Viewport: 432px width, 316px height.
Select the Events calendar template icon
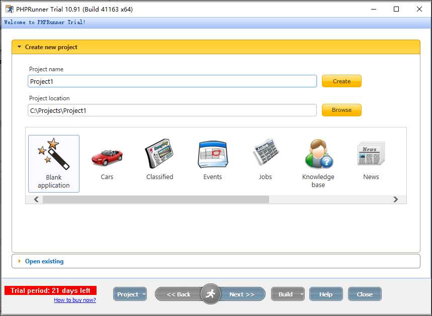212,154
